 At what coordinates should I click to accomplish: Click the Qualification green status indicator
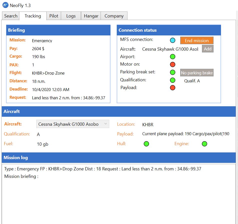[x=172, y=80]
